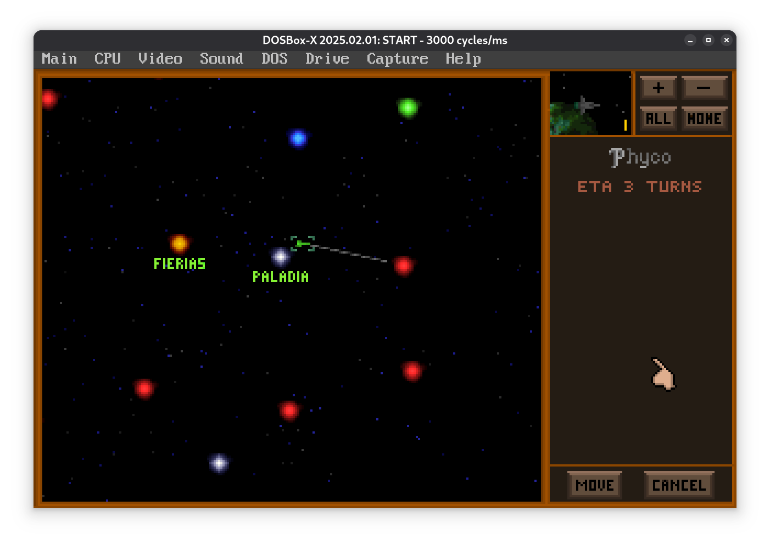Click the ship portrait thumbnail
The image size is (770, 545).
[x=585, y=104]
